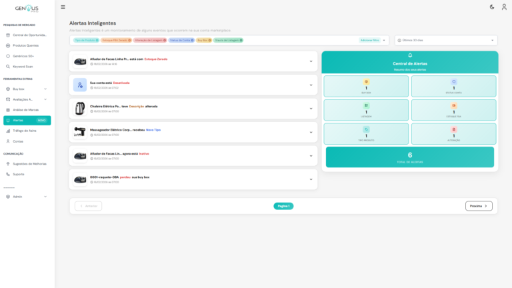Screen dimensions: 512x288
Task: Click the bell icon above Central de Alertas
Action: (x=410, y=55)
